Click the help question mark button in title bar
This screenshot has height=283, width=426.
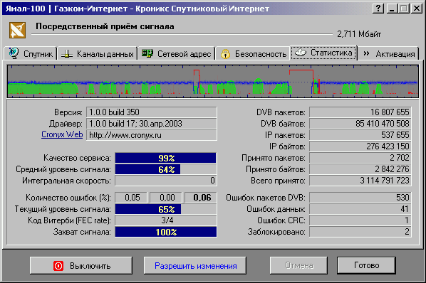[378, 9]
